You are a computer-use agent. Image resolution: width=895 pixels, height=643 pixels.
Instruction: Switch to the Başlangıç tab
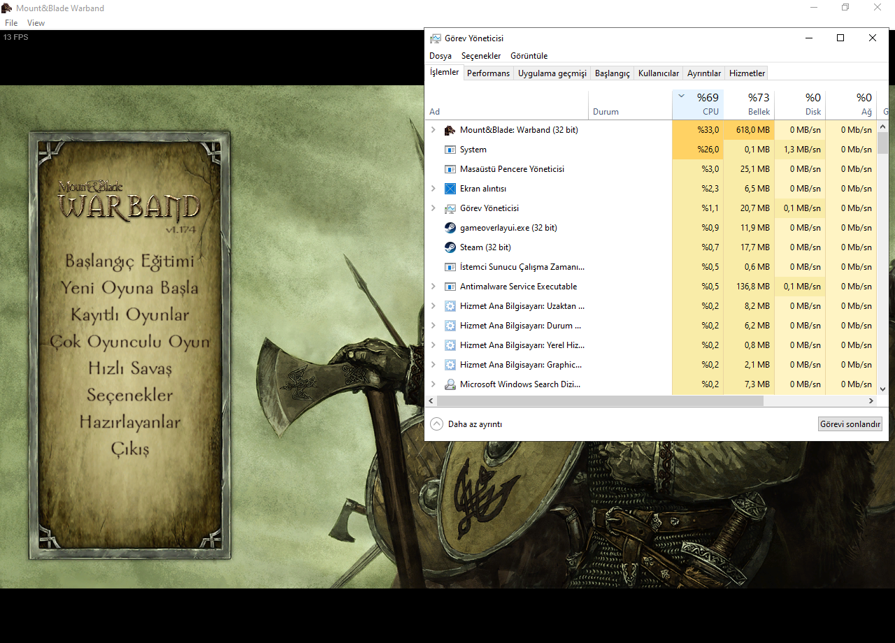coord(613,73)
